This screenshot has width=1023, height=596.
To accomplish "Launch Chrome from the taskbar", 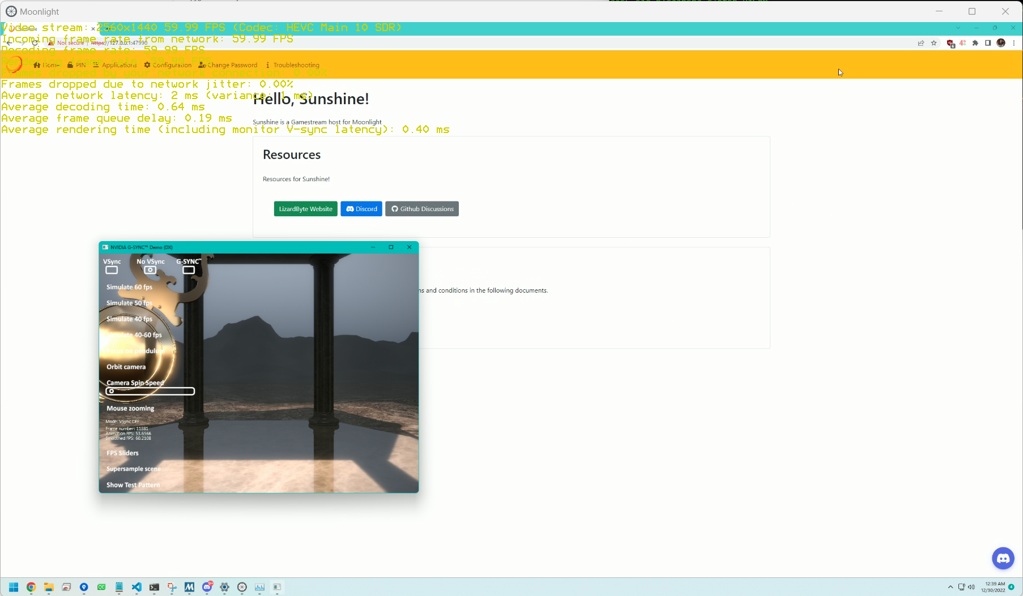I will coord(31,587).
